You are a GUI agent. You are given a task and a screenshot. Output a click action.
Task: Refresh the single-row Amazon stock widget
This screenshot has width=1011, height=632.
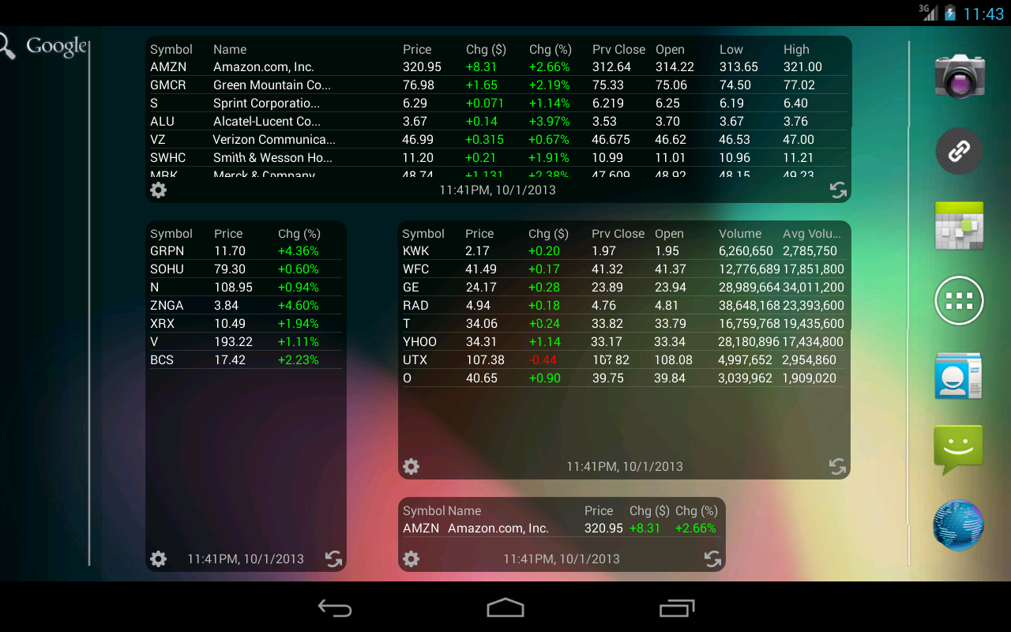pos(713,559)
